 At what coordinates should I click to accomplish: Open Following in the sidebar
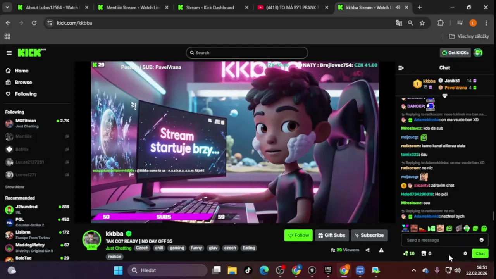pos(21,94)
